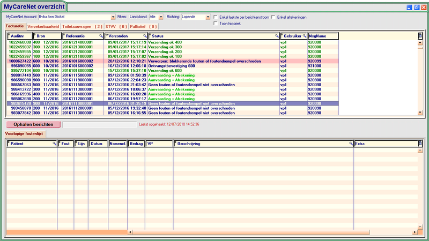Viewport: 429px width, 241px height.
Task: Open the Richting dropdown
Action: coord(208,17)
